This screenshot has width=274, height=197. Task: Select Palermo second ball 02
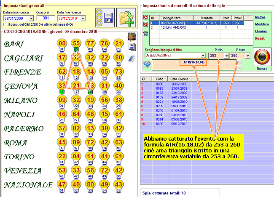(76, 128)
